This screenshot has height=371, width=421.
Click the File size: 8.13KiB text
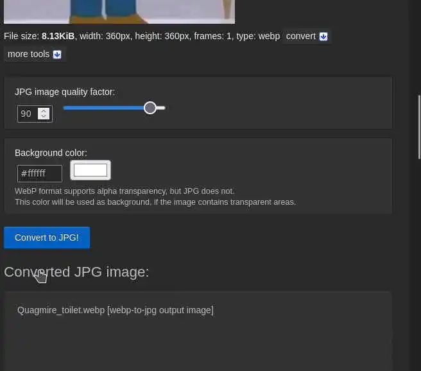tap(39, 36)
